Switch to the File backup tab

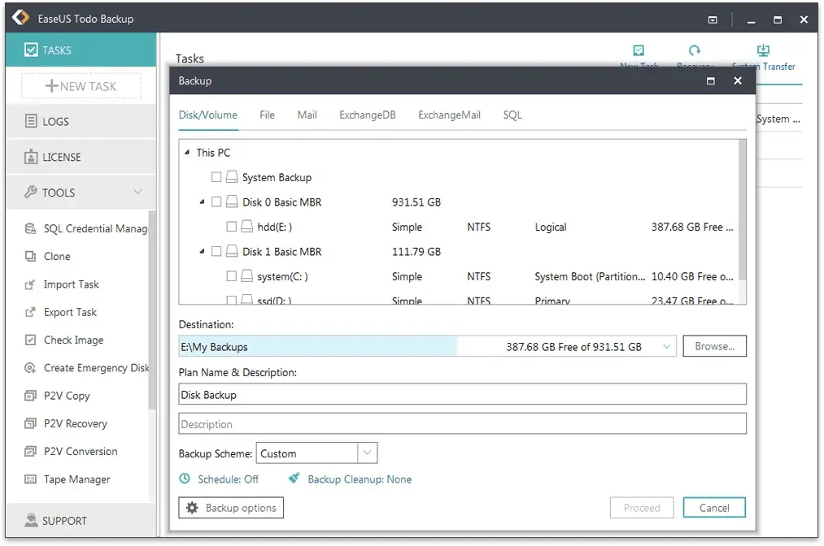click(267, 115)
